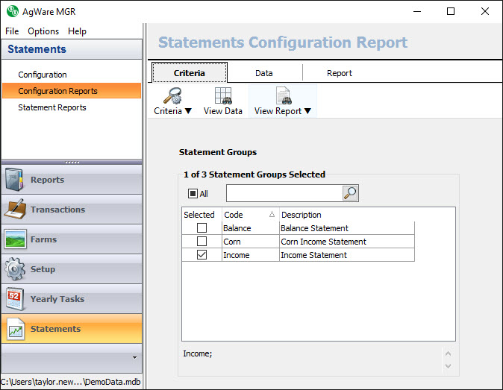Image resolution: width=503 pixels, height=390 pixels.
Task: Check the Balance statement group checkbox
Action: click(x=201, y=228)
